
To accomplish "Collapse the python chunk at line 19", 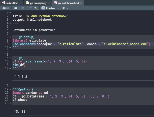I will (x=10, y=89).
